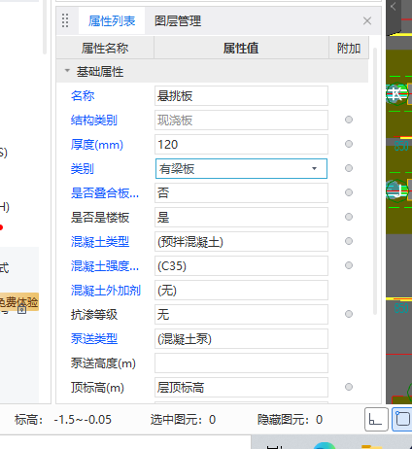
Task: Select the 类别 property label
Action: pos(83,169)
